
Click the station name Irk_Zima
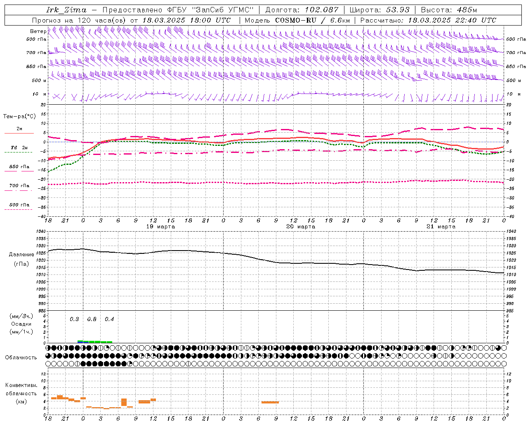point(66,10)
